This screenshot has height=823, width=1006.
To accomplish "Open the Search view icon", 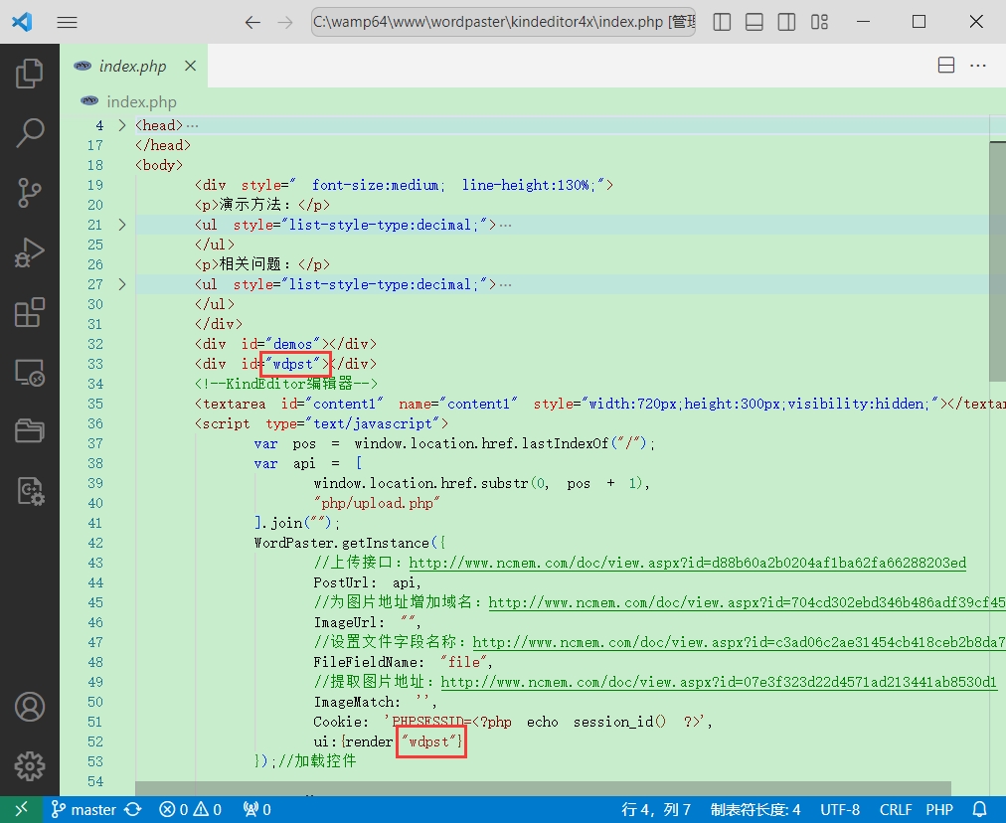I will (x=30, y=132).
